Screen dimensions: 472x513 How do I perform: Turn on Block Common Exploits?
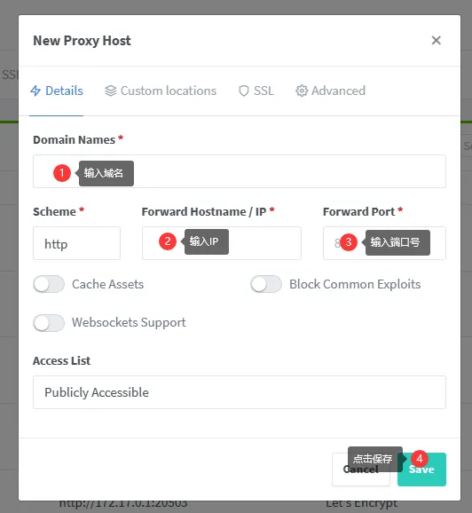coord(266,284)
